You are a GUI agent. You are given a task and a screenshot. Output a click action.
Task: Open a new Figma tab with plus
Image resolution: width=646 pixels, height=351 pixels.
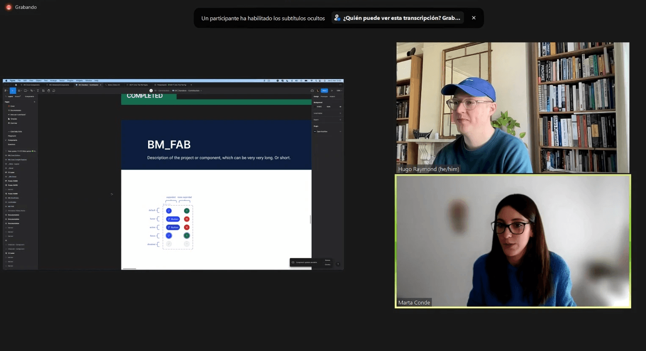pos(191,85)
